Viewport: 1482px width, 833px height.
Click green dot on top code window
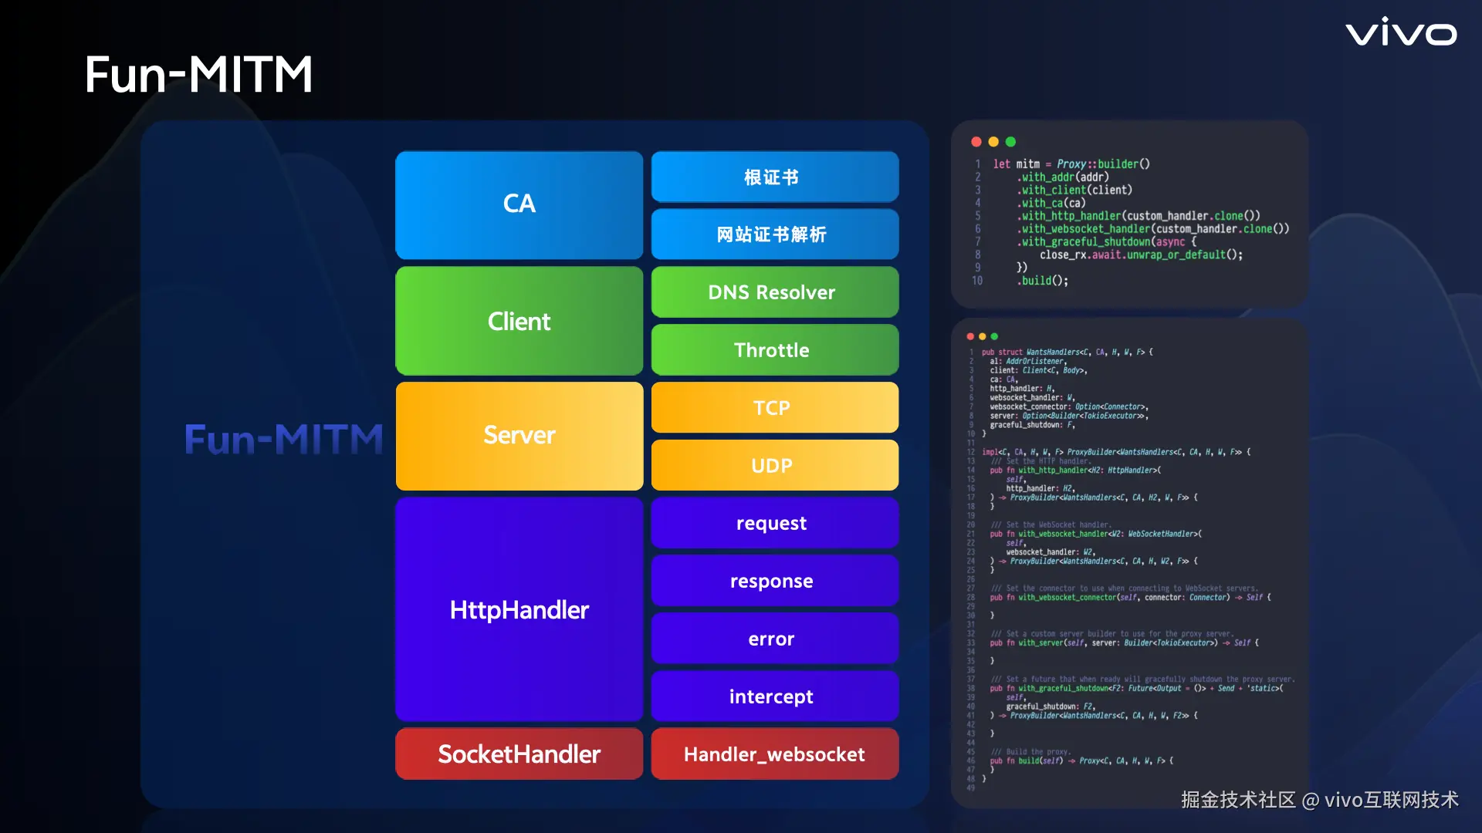click(x=1010, y=142)
